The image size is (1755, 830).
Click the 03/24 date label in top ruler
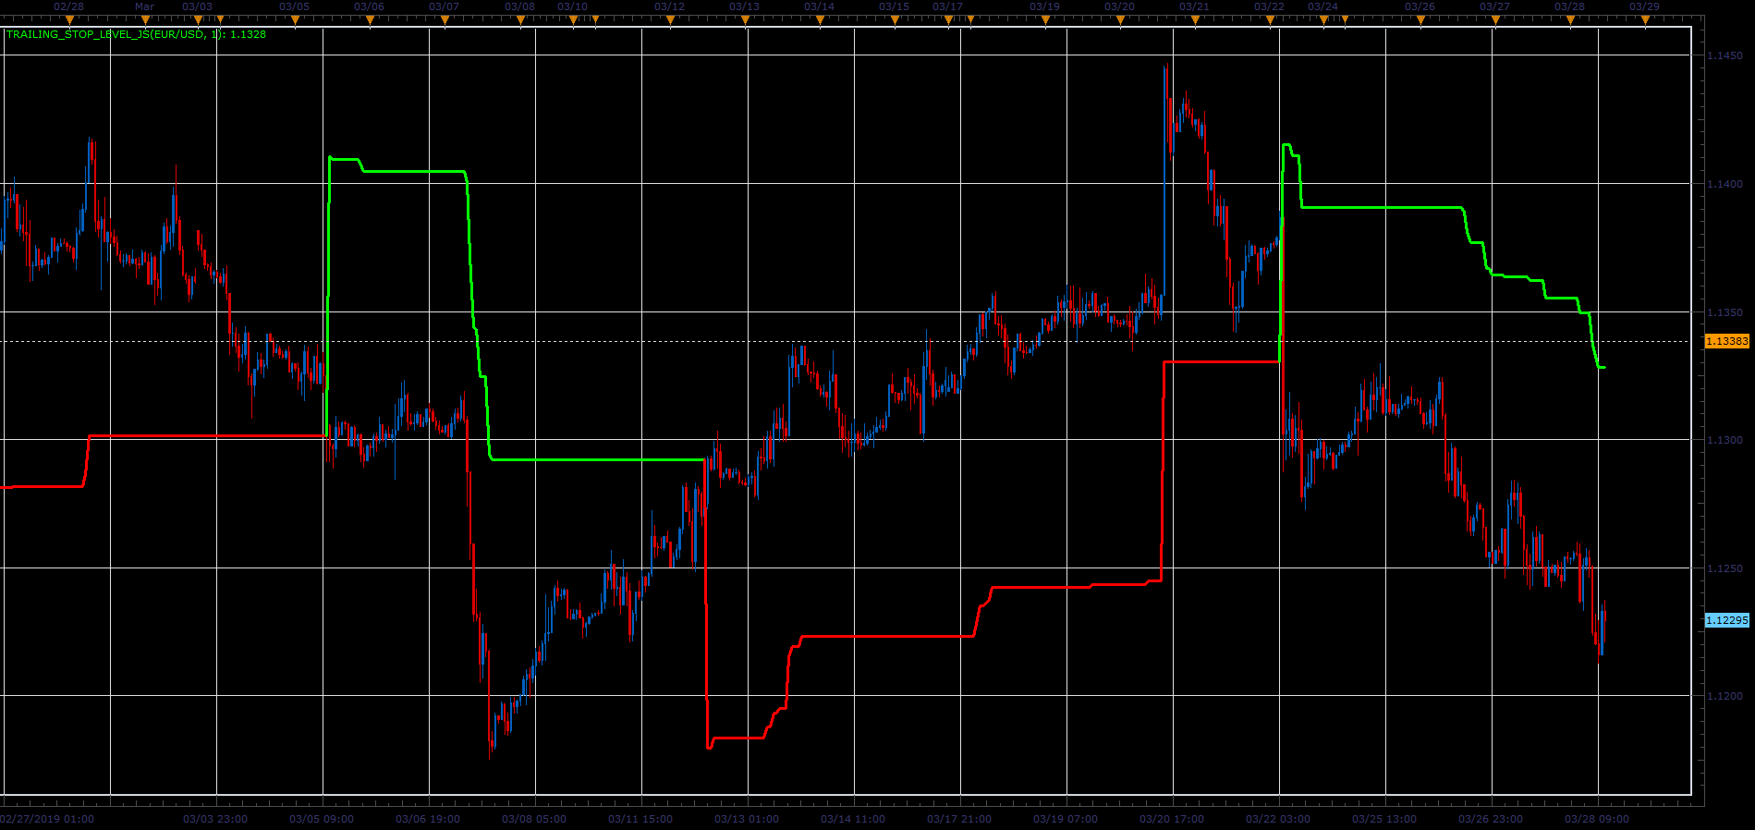pyautogui.click(x=1323, y=6)
